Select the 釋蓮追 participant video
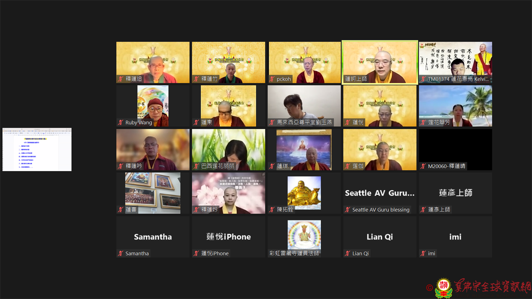The image size is (532, 299). click(153, 62)
